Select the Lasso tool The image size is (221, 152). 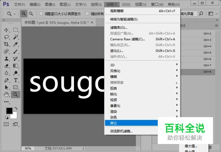(x=6, y=37)
